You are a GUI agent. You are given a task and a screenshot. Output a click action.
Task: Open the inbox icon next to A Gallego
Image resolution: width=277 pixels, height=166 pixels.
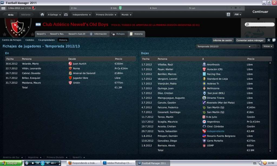click(x=66, y=15)
